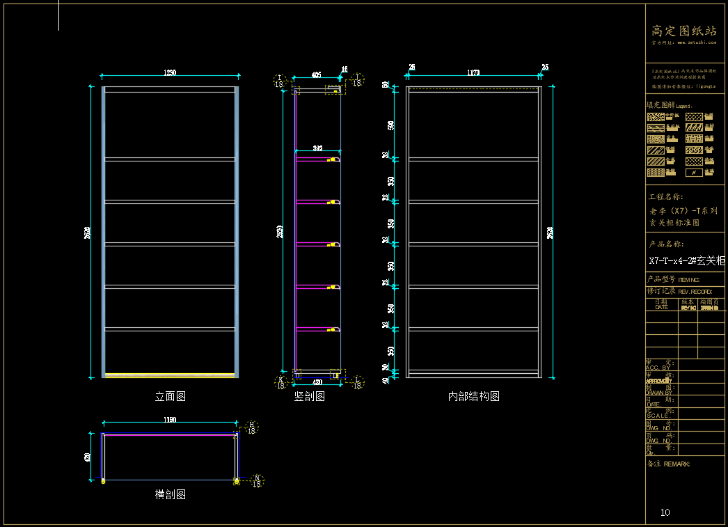Click the 2520 height dimension beside 立面图

click(x=87, y=233)
